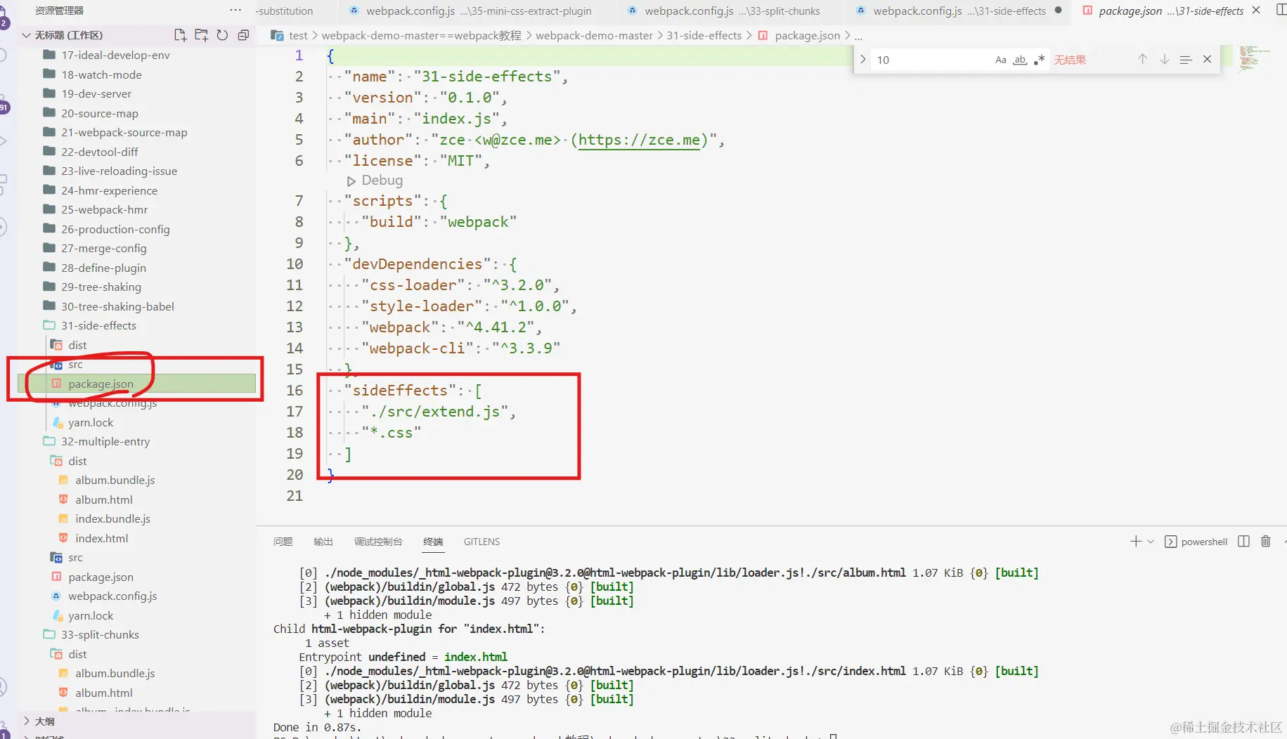This screenshot has width=1287, height=739.
Task: Go to the previous find match
Action: (1143, 60)
